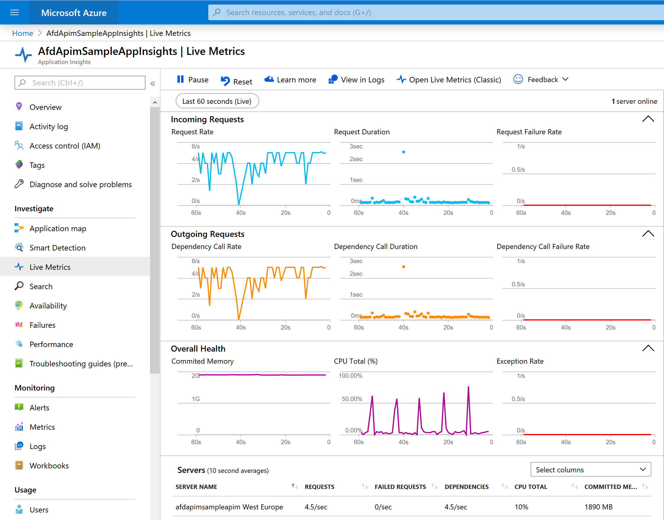Viewport: 664px width, 520px height.
Task: Open the hamburger portal menu
Action: pos(14,12)
